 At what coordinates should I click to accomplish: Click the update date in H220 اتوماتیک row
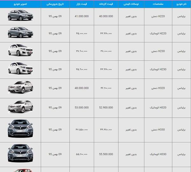coord(55,33)
